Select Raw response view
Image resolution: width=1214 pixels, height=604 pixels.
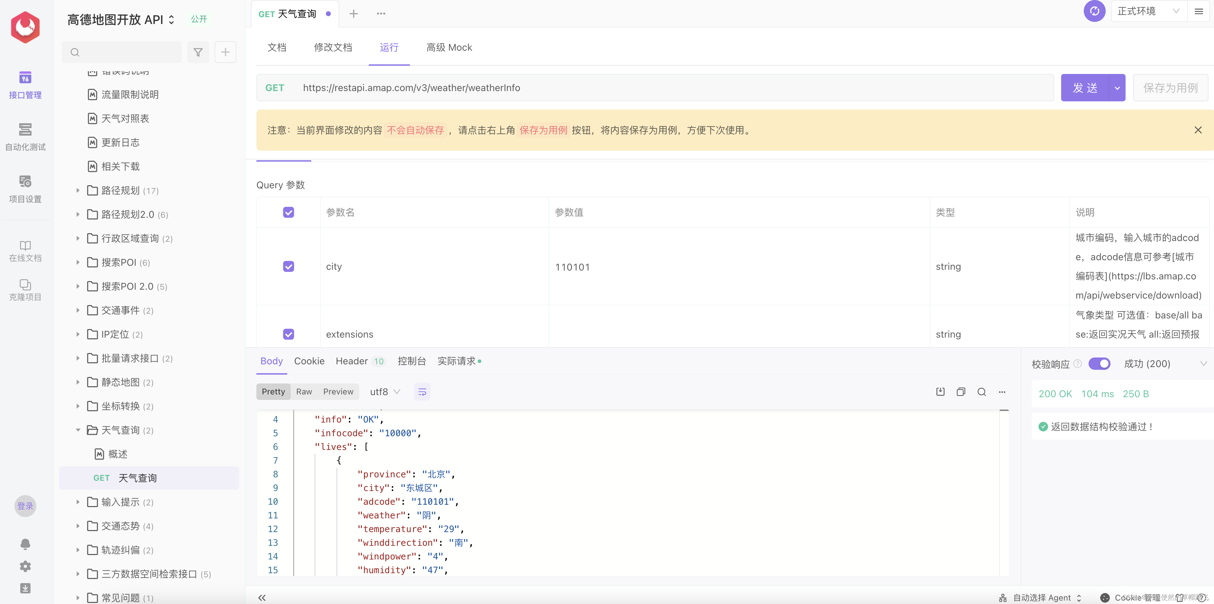pyautogui.click(x=304, y=392)
